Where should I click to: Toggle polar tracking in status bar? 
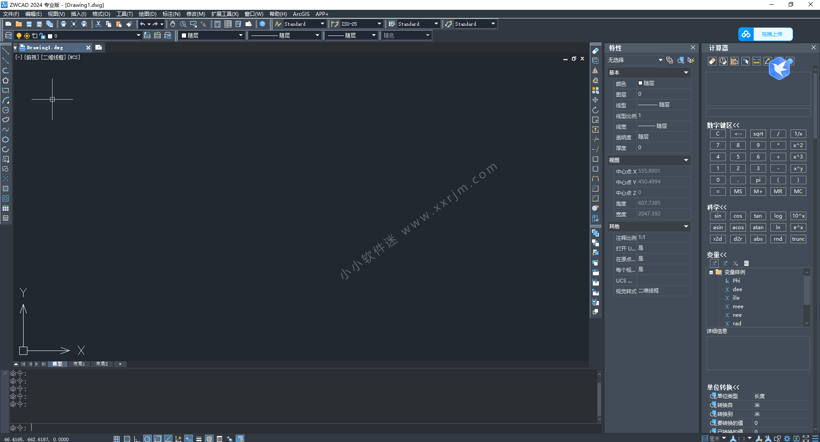coord(148,439)
